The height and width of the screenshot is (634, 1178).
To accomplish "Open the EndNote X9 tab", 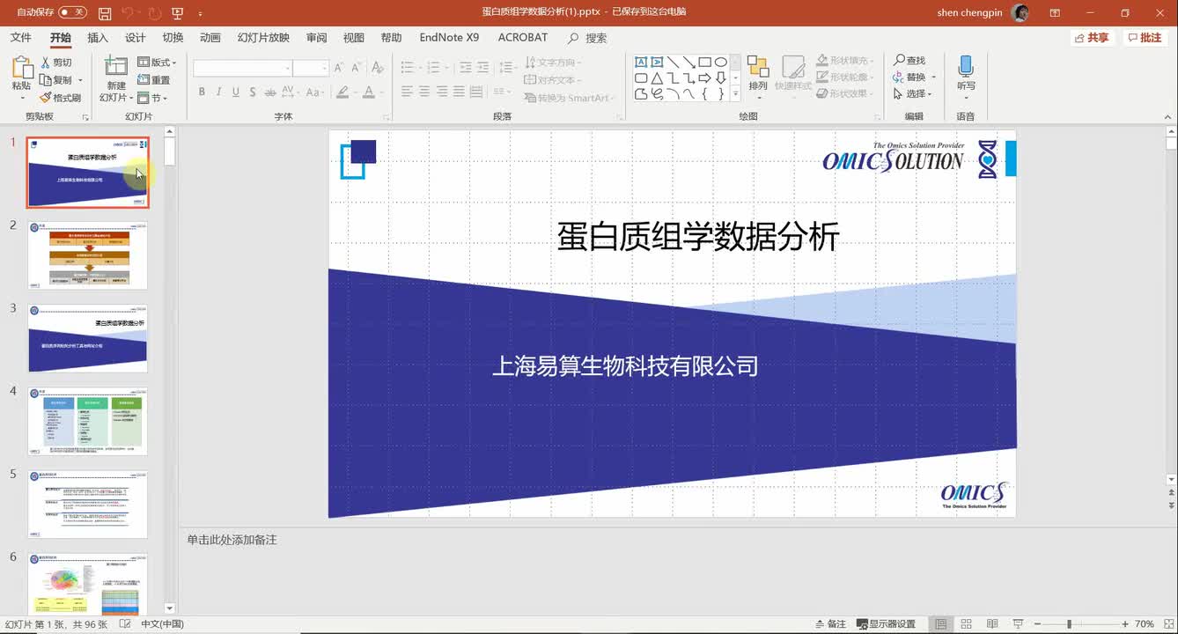I will click(449, 38).
